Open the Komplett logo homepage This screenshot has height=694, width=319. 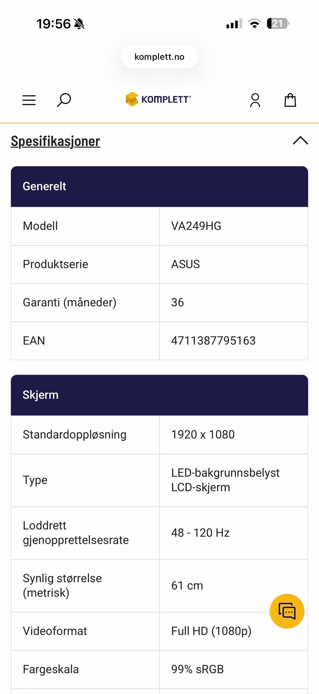tap(158, 99)
